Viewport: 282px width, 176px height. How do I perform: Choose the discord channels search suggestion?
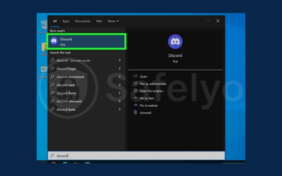click(x=69, y=101)
